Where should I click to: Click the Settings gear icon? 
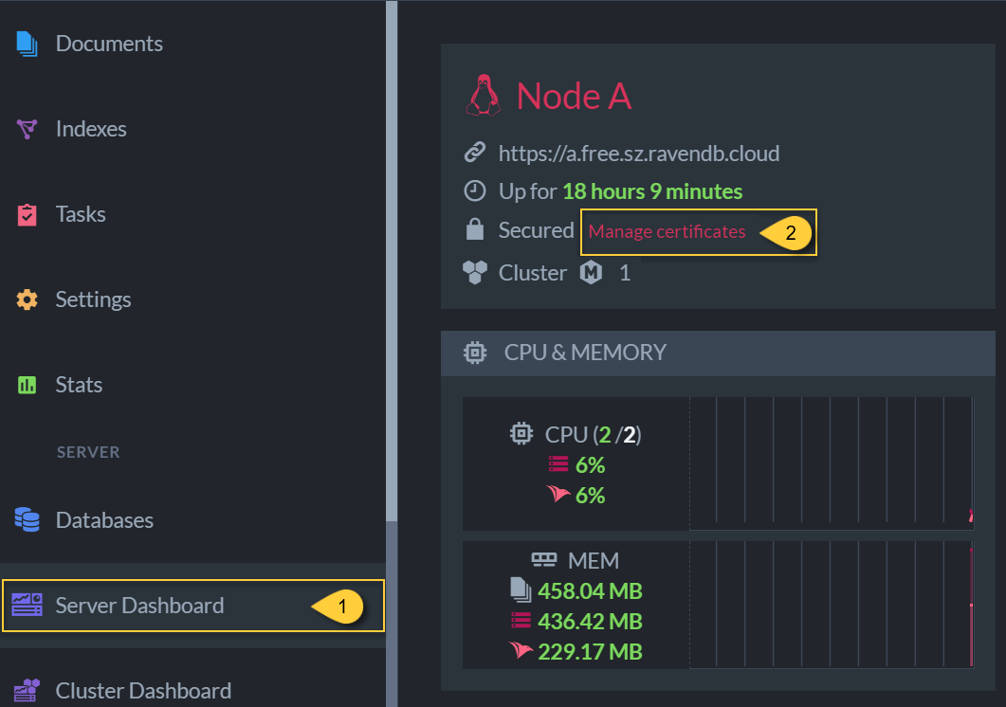coord(27,299)
